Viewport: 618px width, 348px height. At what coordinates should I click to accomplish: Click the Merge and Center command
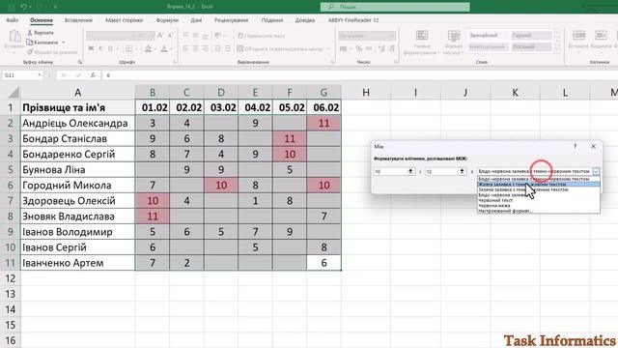[x=281, y=49]
